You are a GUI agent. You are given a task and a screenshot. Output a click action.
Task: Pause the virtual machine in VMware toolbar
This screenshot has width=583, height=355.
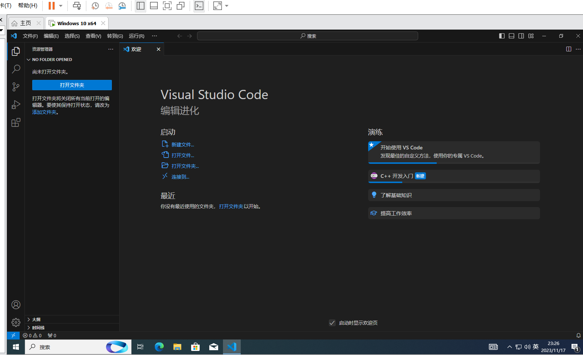coord(51,6)
